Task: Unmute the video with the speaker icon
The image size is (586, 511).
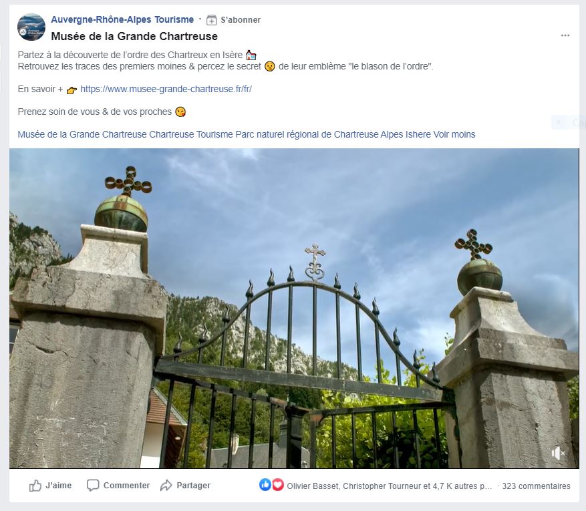Action: 557,453
